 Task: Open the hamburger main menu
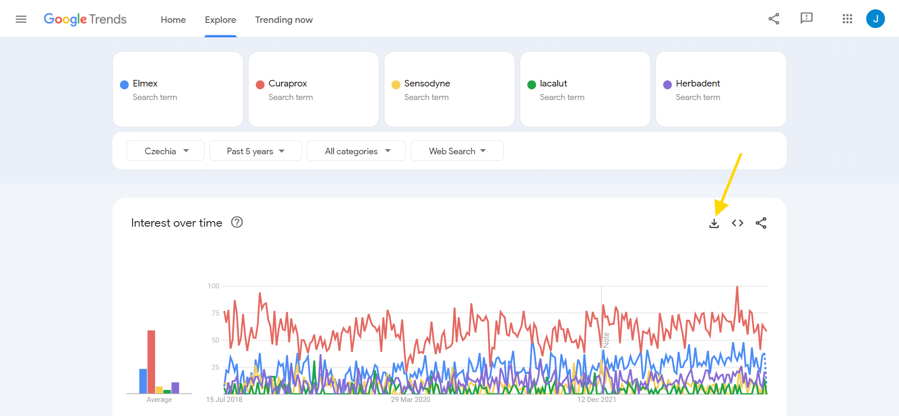coord(21,19)
